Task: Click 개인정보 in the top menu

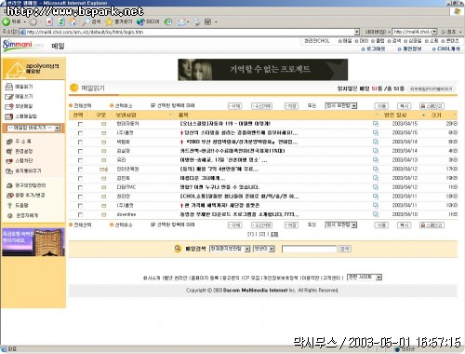Action: [x=412, y=48]
